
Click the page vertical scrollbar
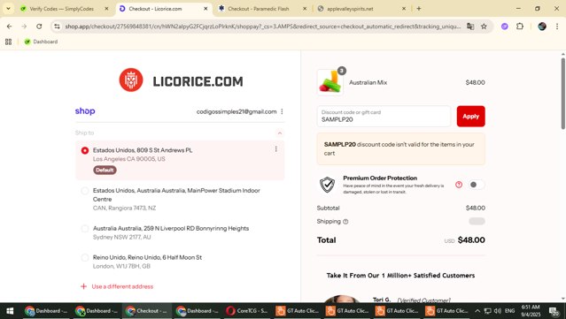tap(562, 94)
